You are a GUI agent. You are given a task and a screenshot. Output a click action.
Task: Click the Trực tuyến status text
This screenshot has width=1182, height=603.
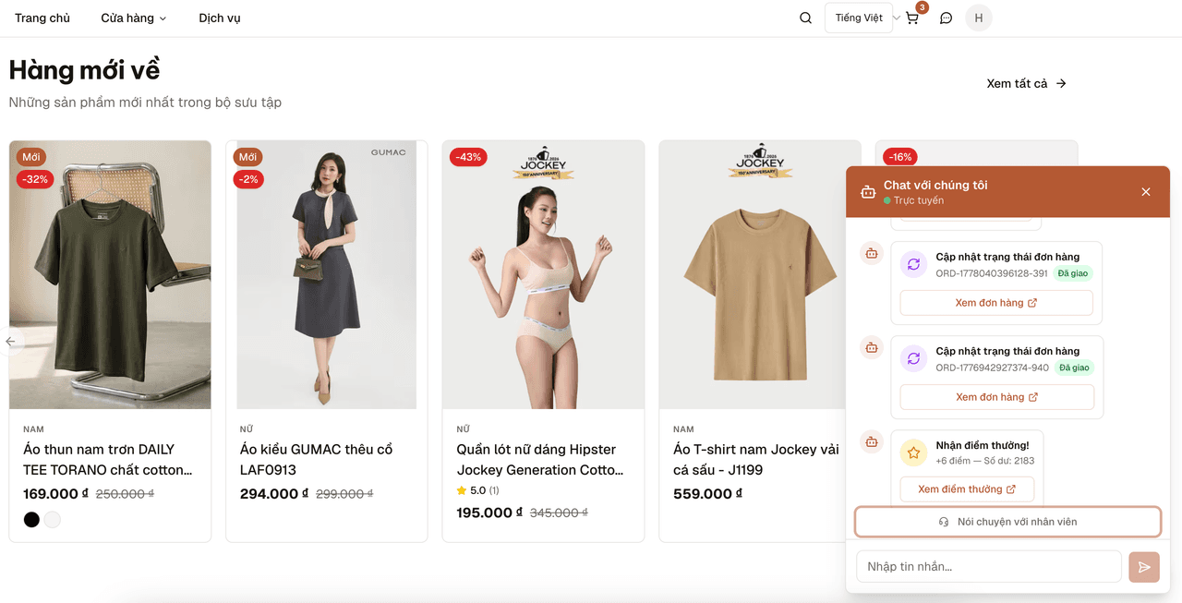click(918, 200)
